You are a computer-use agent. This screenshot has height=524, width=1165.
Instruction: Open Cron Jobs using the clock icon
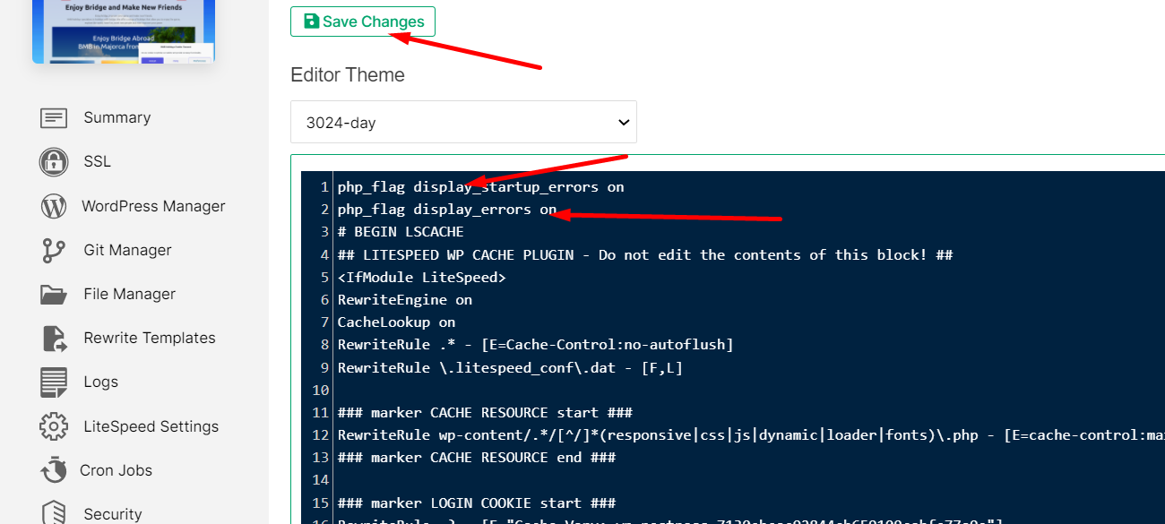[54, 469]
